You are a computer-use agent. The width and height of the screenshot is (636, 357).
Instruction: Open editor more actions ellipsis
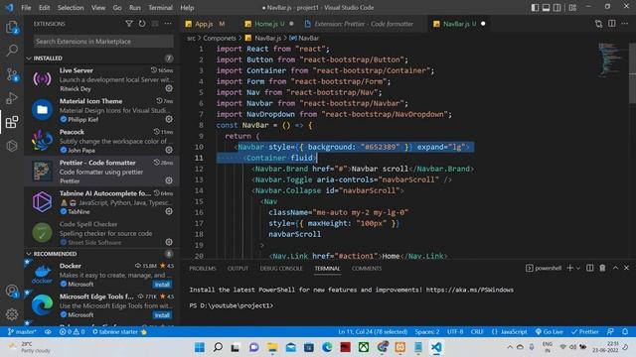[x=625, y=24]
